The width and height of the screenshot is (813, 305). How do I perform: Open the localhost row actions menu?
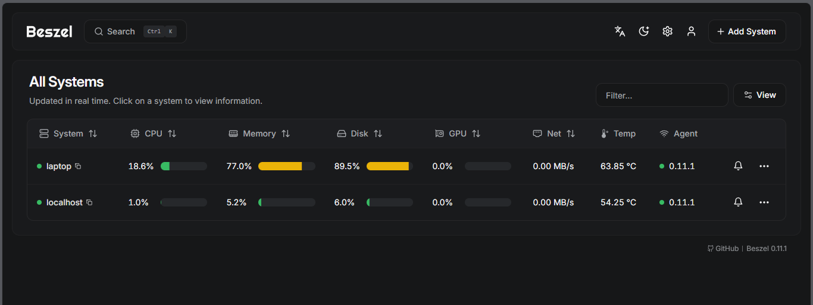click(x=764, y=202)
